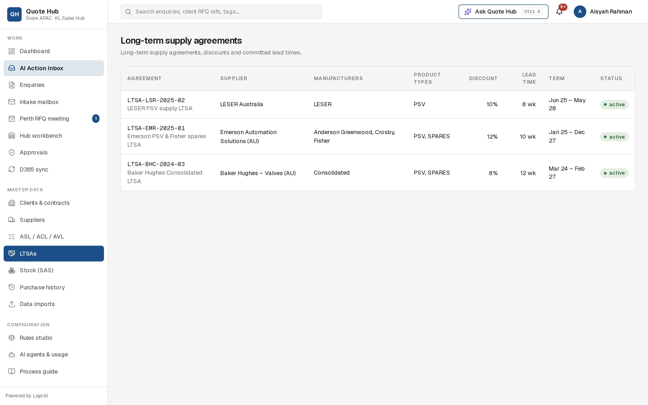This screenshot has height=405, width=648.
Task: Click the Perth RFQ meeting calendar icon
Action: (x=12, y=118)
